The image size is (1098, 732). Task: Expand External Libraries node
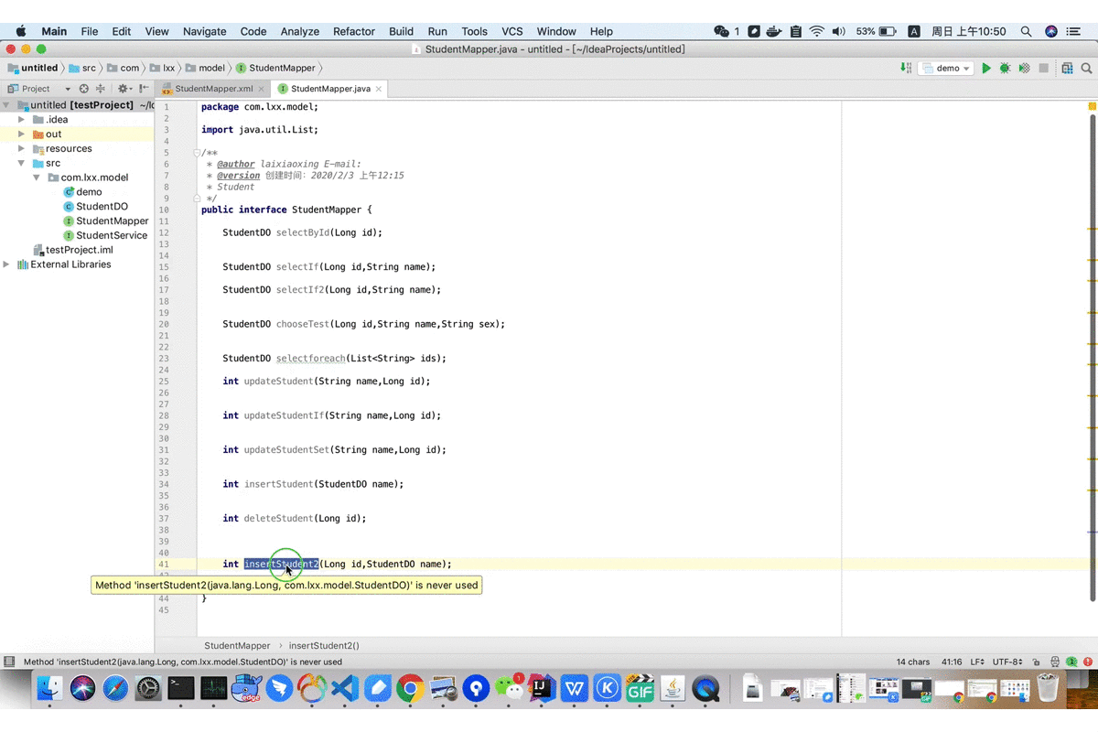pos(7,264)
